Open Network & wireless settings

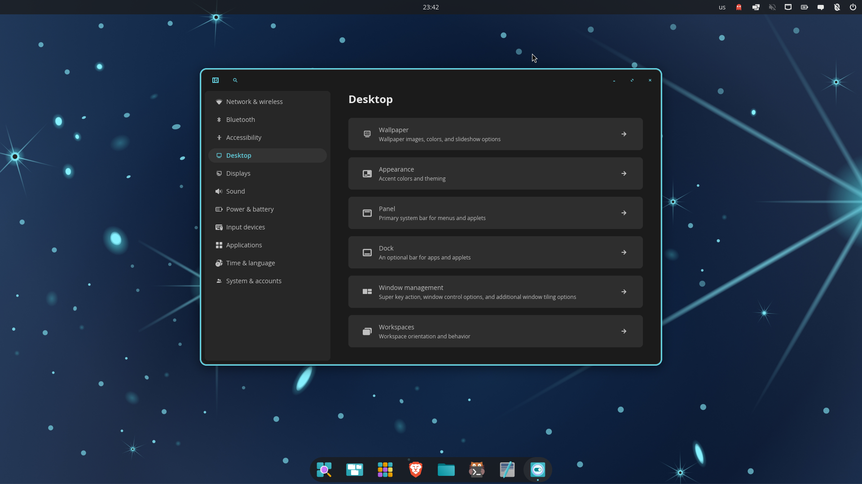[x=268, y=102]
